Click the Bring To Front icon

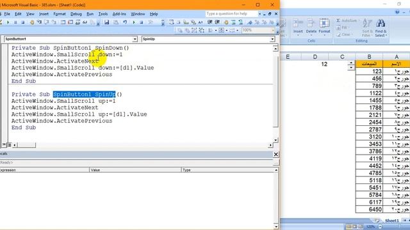click(x=180, y=31)
